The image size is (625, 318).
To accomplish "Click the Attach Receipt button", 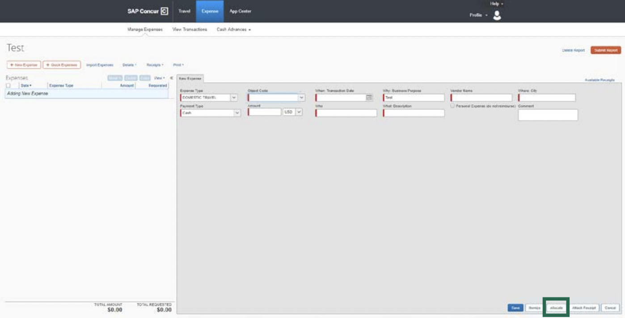I will click(584, 308).
